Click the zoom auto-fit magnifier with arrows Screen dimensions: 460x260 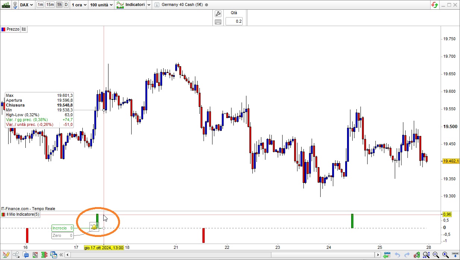click(x=427, y=255)
